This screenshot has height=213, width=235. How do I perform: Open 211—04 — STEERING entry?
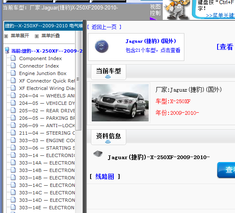[x=47, y=133]
